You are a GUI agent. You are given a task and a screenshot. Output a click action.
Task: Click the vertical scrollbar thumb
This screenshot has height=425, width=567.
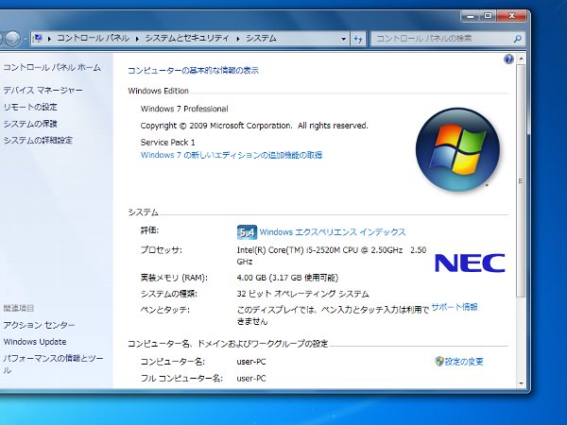[521, 180]
